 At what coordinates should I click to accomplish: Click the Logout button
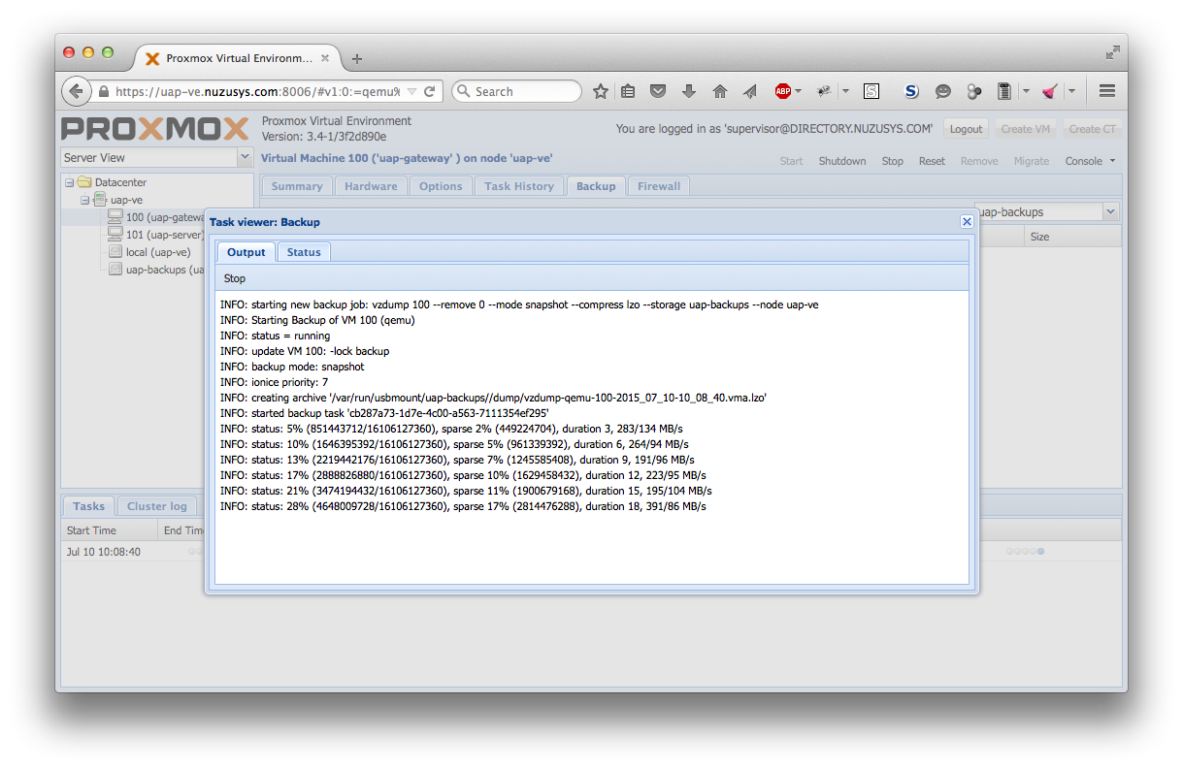coord(966,127)
